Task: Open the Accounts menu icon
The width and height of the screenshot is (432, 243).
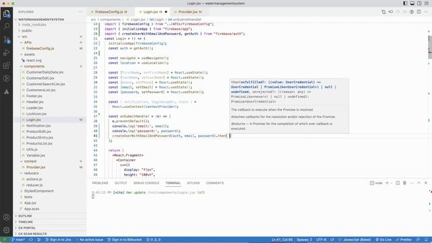Action: (6, 217)
